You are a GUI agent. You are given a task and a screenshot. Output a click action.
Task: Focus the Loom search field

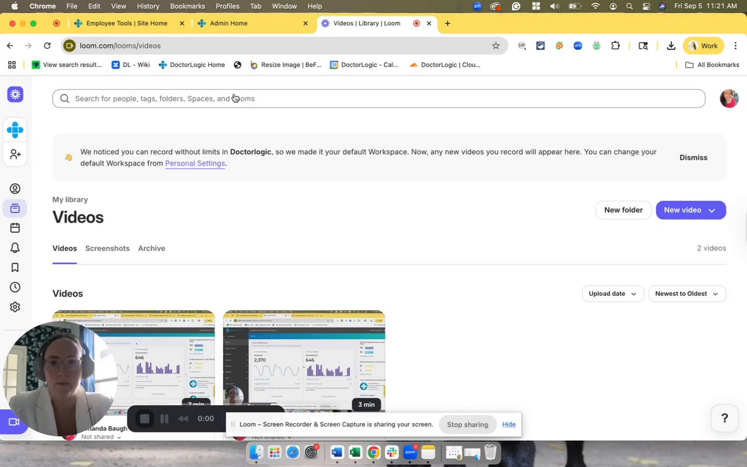point(379,99)
